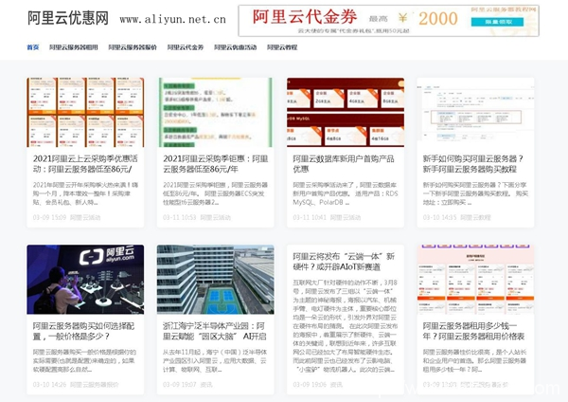The image size is (568, 402).
Task: Open the 阿里云代金券 navigation link
Action: pos(186,46)
